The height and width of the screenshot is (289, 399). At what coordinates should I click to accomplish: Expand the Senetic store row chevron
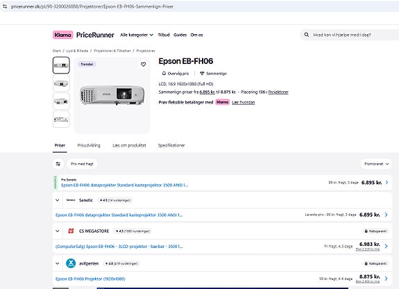point(58,200)
